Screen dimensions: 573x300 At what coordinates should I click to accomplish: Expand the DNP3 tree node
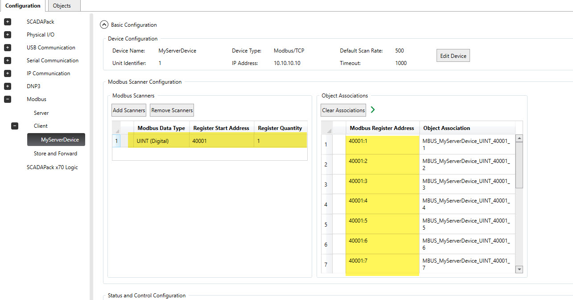[8, 86]
